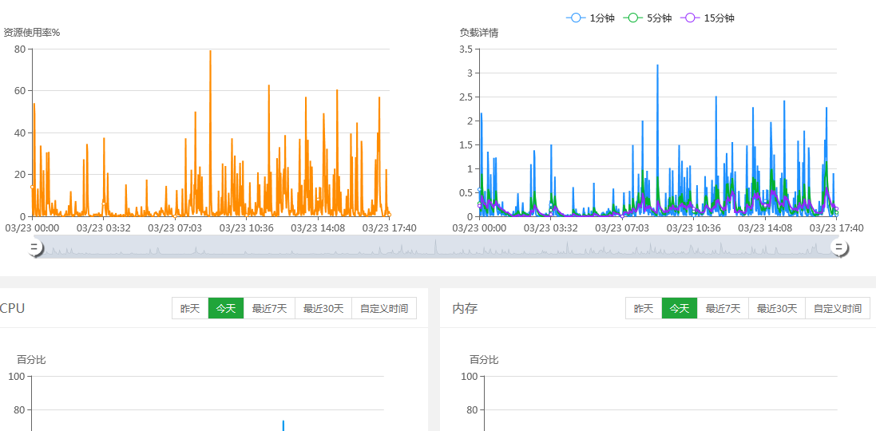This screenshot has width=876, height=431.
Task: Click the 内存 panel heading
Action: tap(465, 308)
